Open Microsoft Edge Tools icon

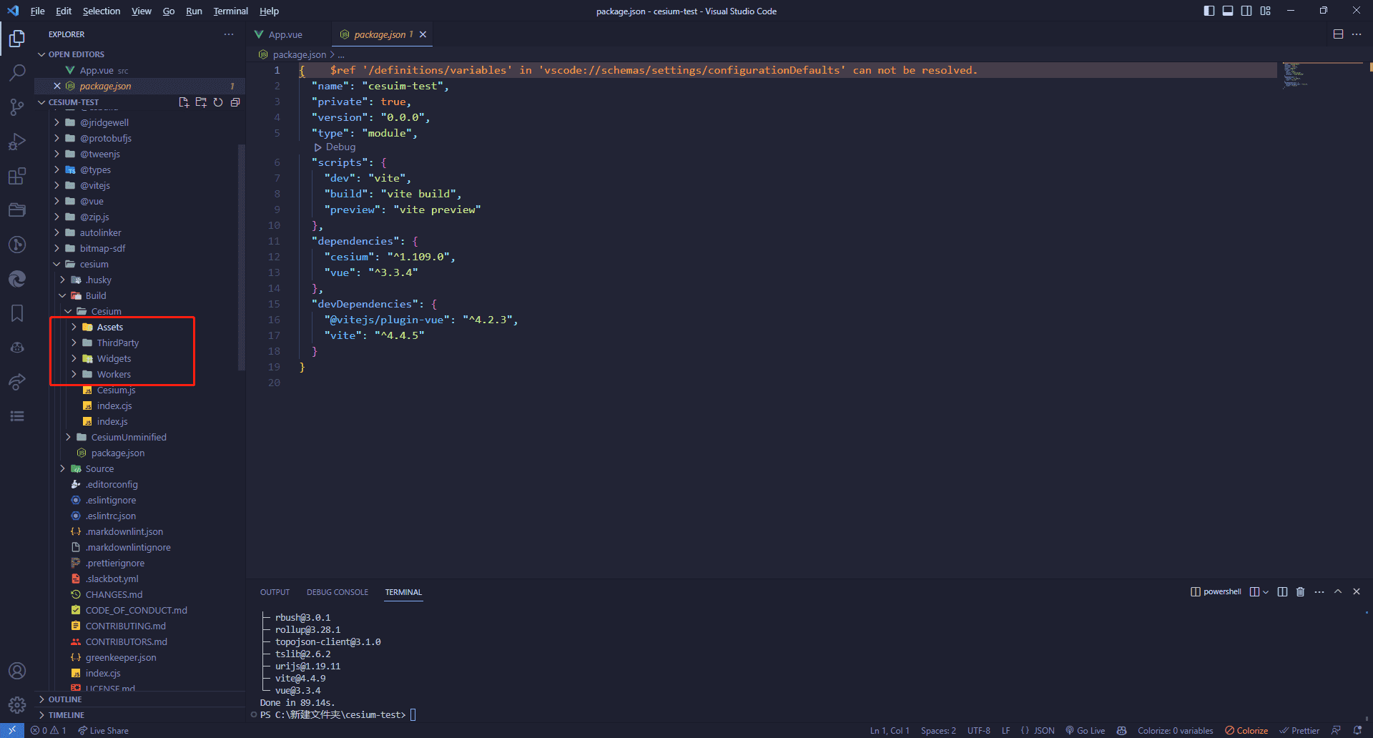[x=17, y=279]
